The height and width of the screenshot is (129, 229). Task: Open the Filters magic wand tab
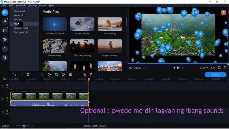pos(5,21)
